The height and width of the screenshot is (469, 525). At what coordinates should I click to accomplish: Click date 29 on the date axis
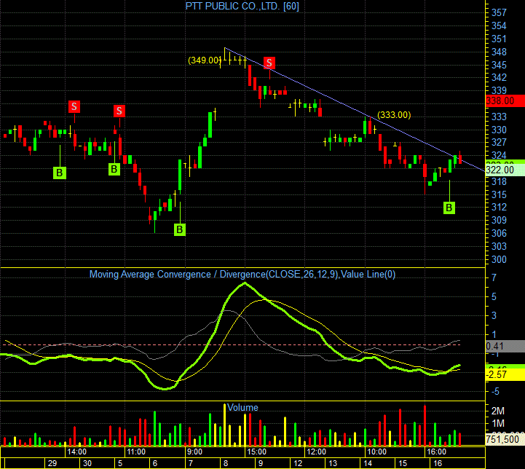(52, 463)
